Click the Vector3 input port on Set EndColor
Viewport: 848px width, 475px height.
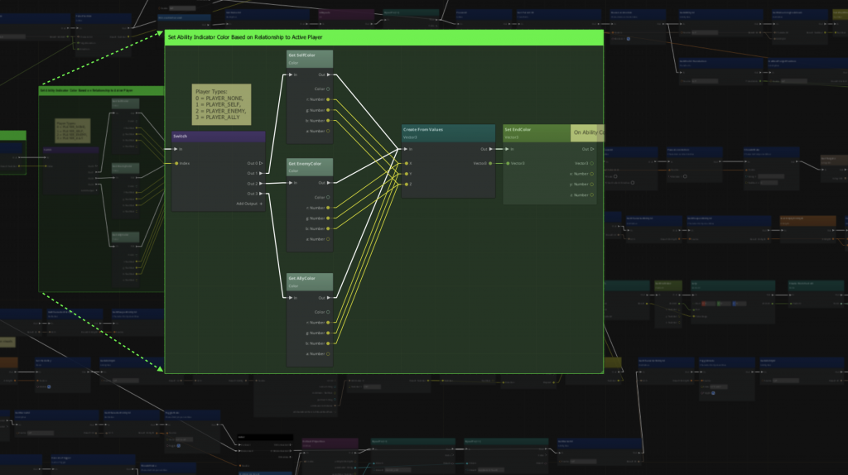[x=508, y=163]
